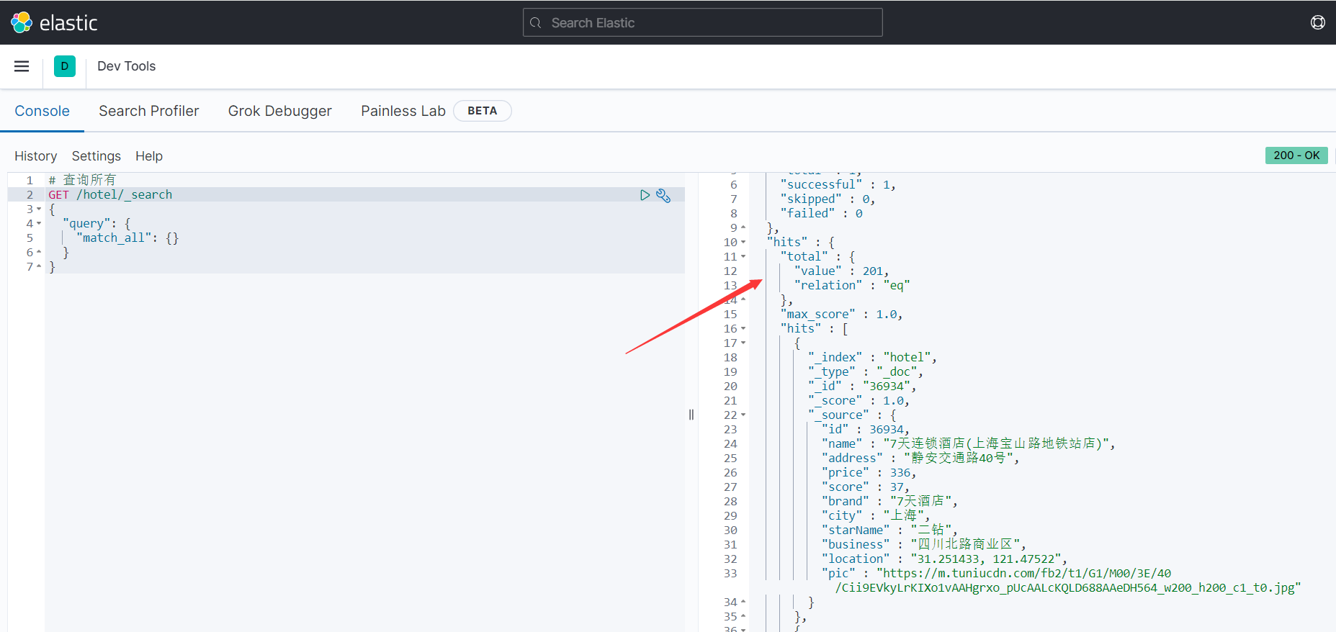The height and width of the screenshot is (632, 1336).
Task: Click the "match_all": {} line
Action: (x=127, y=238)
